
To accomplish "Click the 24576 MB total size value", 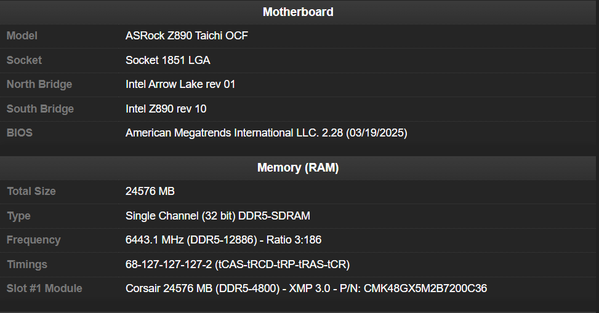I will point(150,191).
